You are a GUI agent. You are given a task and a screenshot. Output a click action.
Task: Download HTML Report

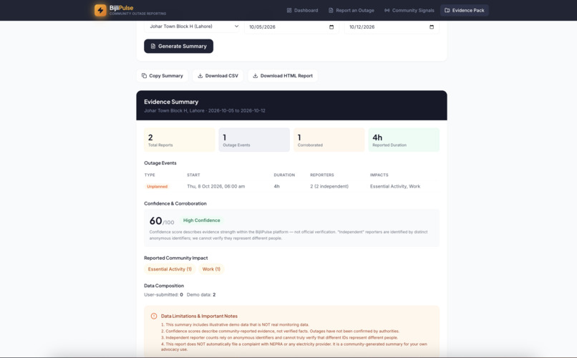click(283, 76)
